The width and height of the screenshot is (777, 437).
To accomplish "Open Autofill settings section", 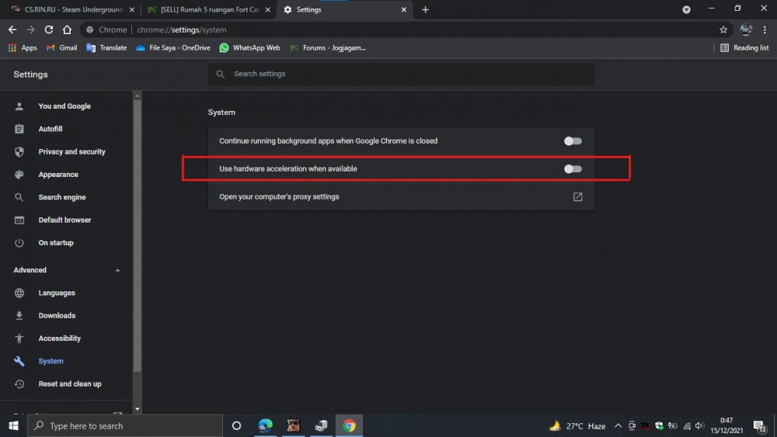I will [x=51, y=129].
